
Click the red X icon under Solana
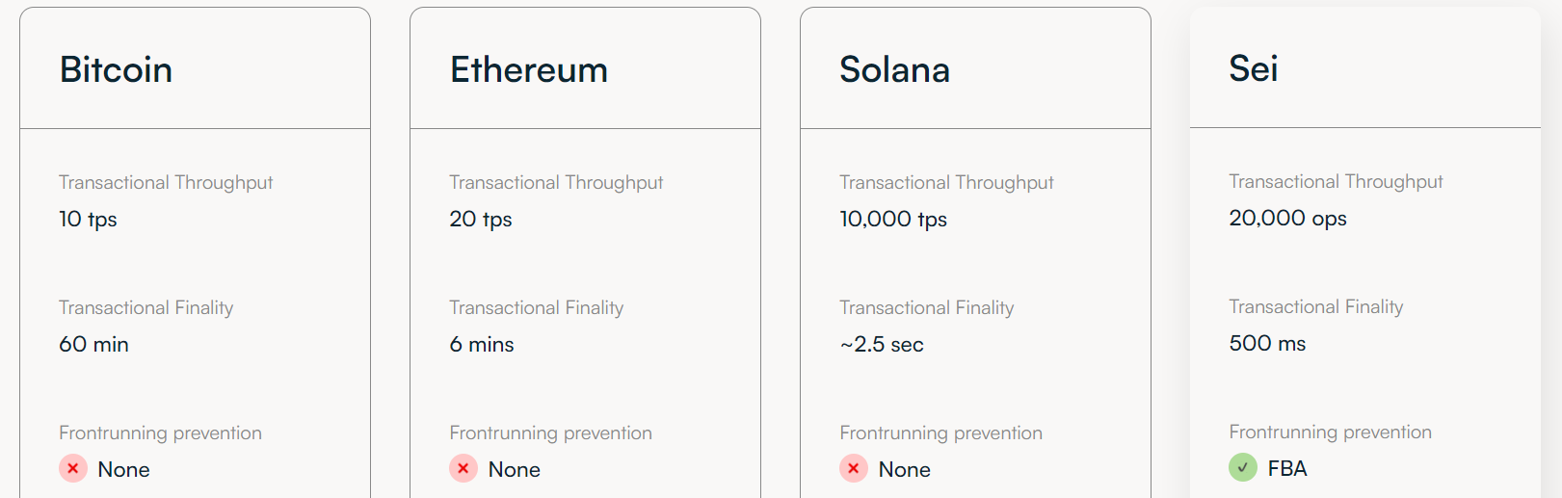pyautogui.click(x=854, y=469)
